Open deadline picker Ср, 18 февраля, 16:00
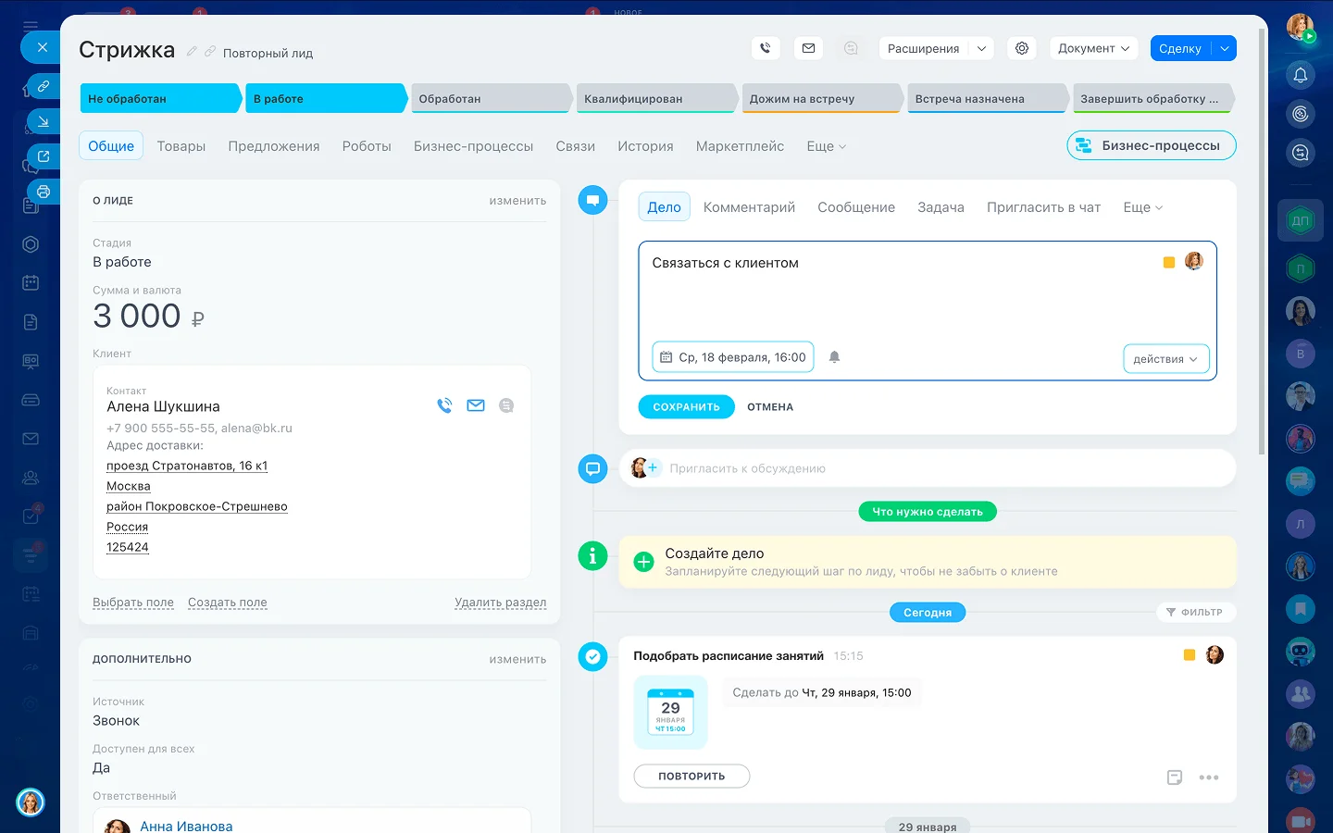1333x833 pixels. 733,357
